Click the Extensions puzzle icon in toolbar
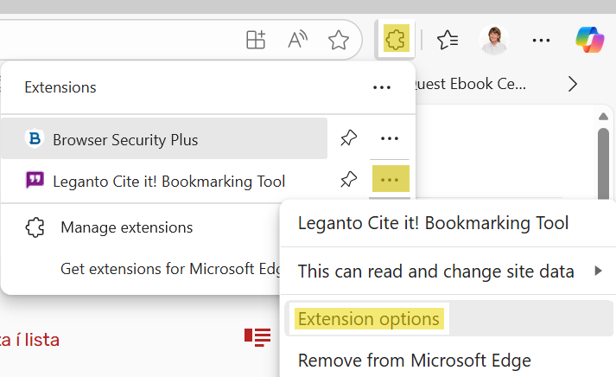616x377 pixels. pos(396,39)
